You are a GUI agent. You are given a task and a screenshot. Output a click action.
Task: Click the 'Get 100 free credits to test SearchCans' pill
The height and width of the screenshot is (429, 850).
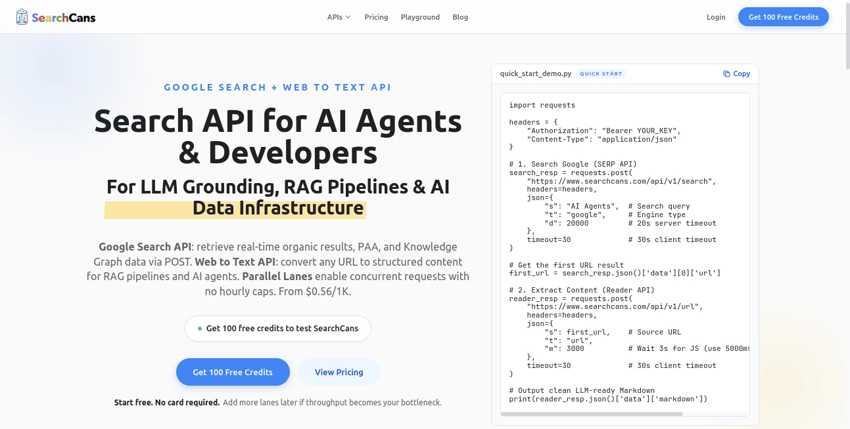tap(278, 328)
